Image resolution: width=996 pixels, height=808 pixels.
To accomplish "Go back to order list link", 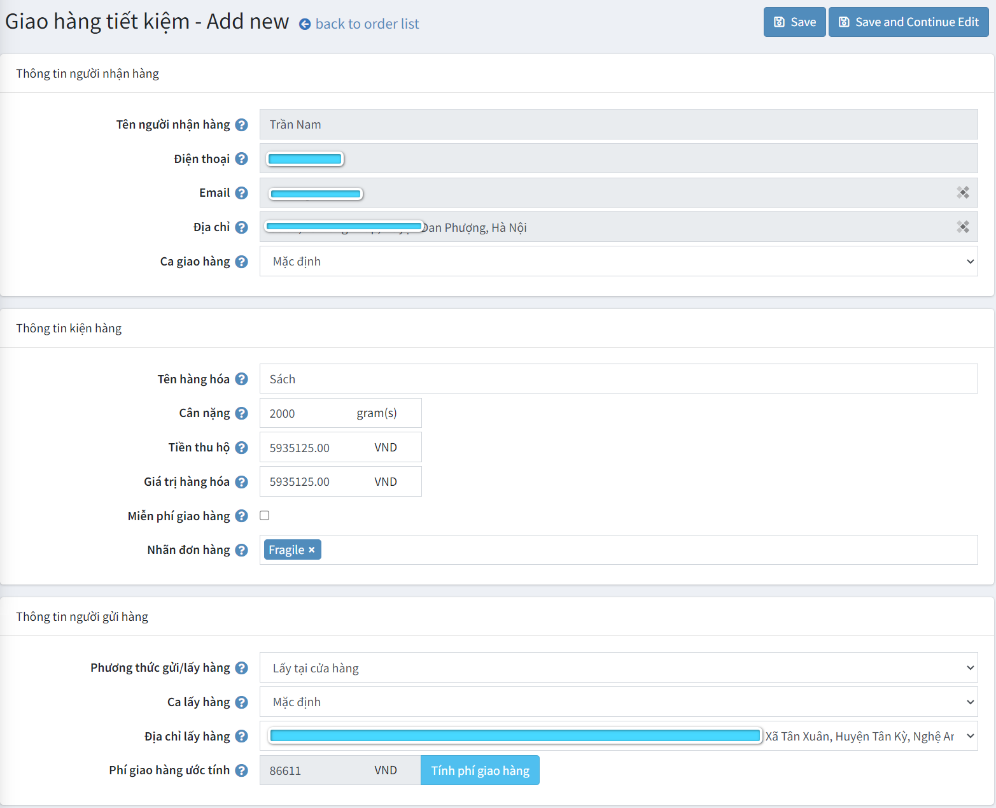I will tap(367, 24).
